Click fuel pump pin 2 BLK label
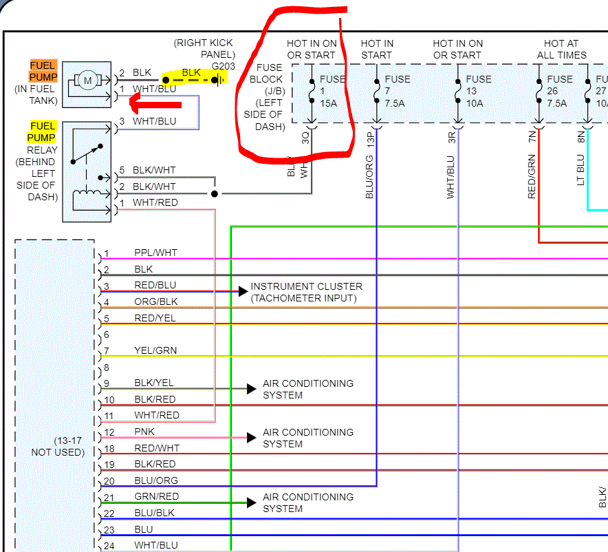Viewport: 608px width, 552px height. 142,72
